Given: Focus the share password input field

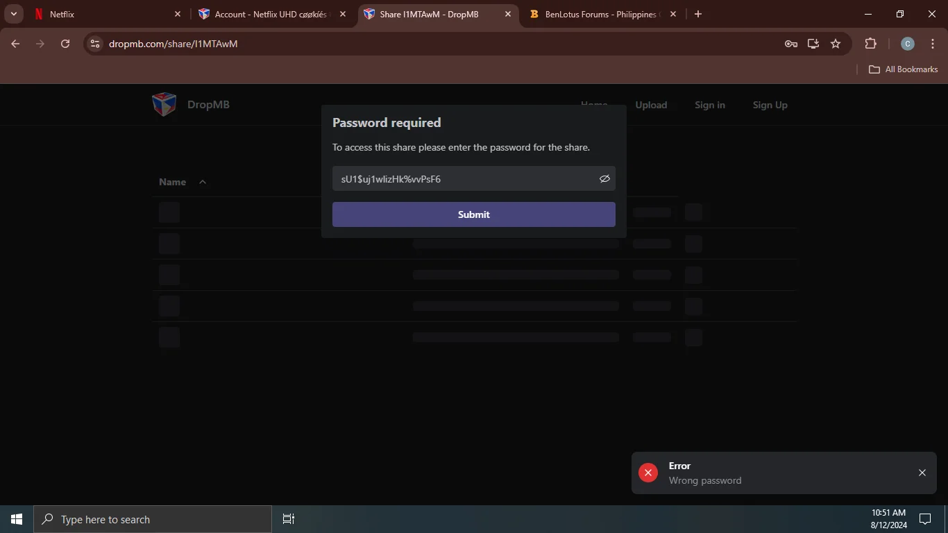Looking at the screenshot, I should [474, 178].
